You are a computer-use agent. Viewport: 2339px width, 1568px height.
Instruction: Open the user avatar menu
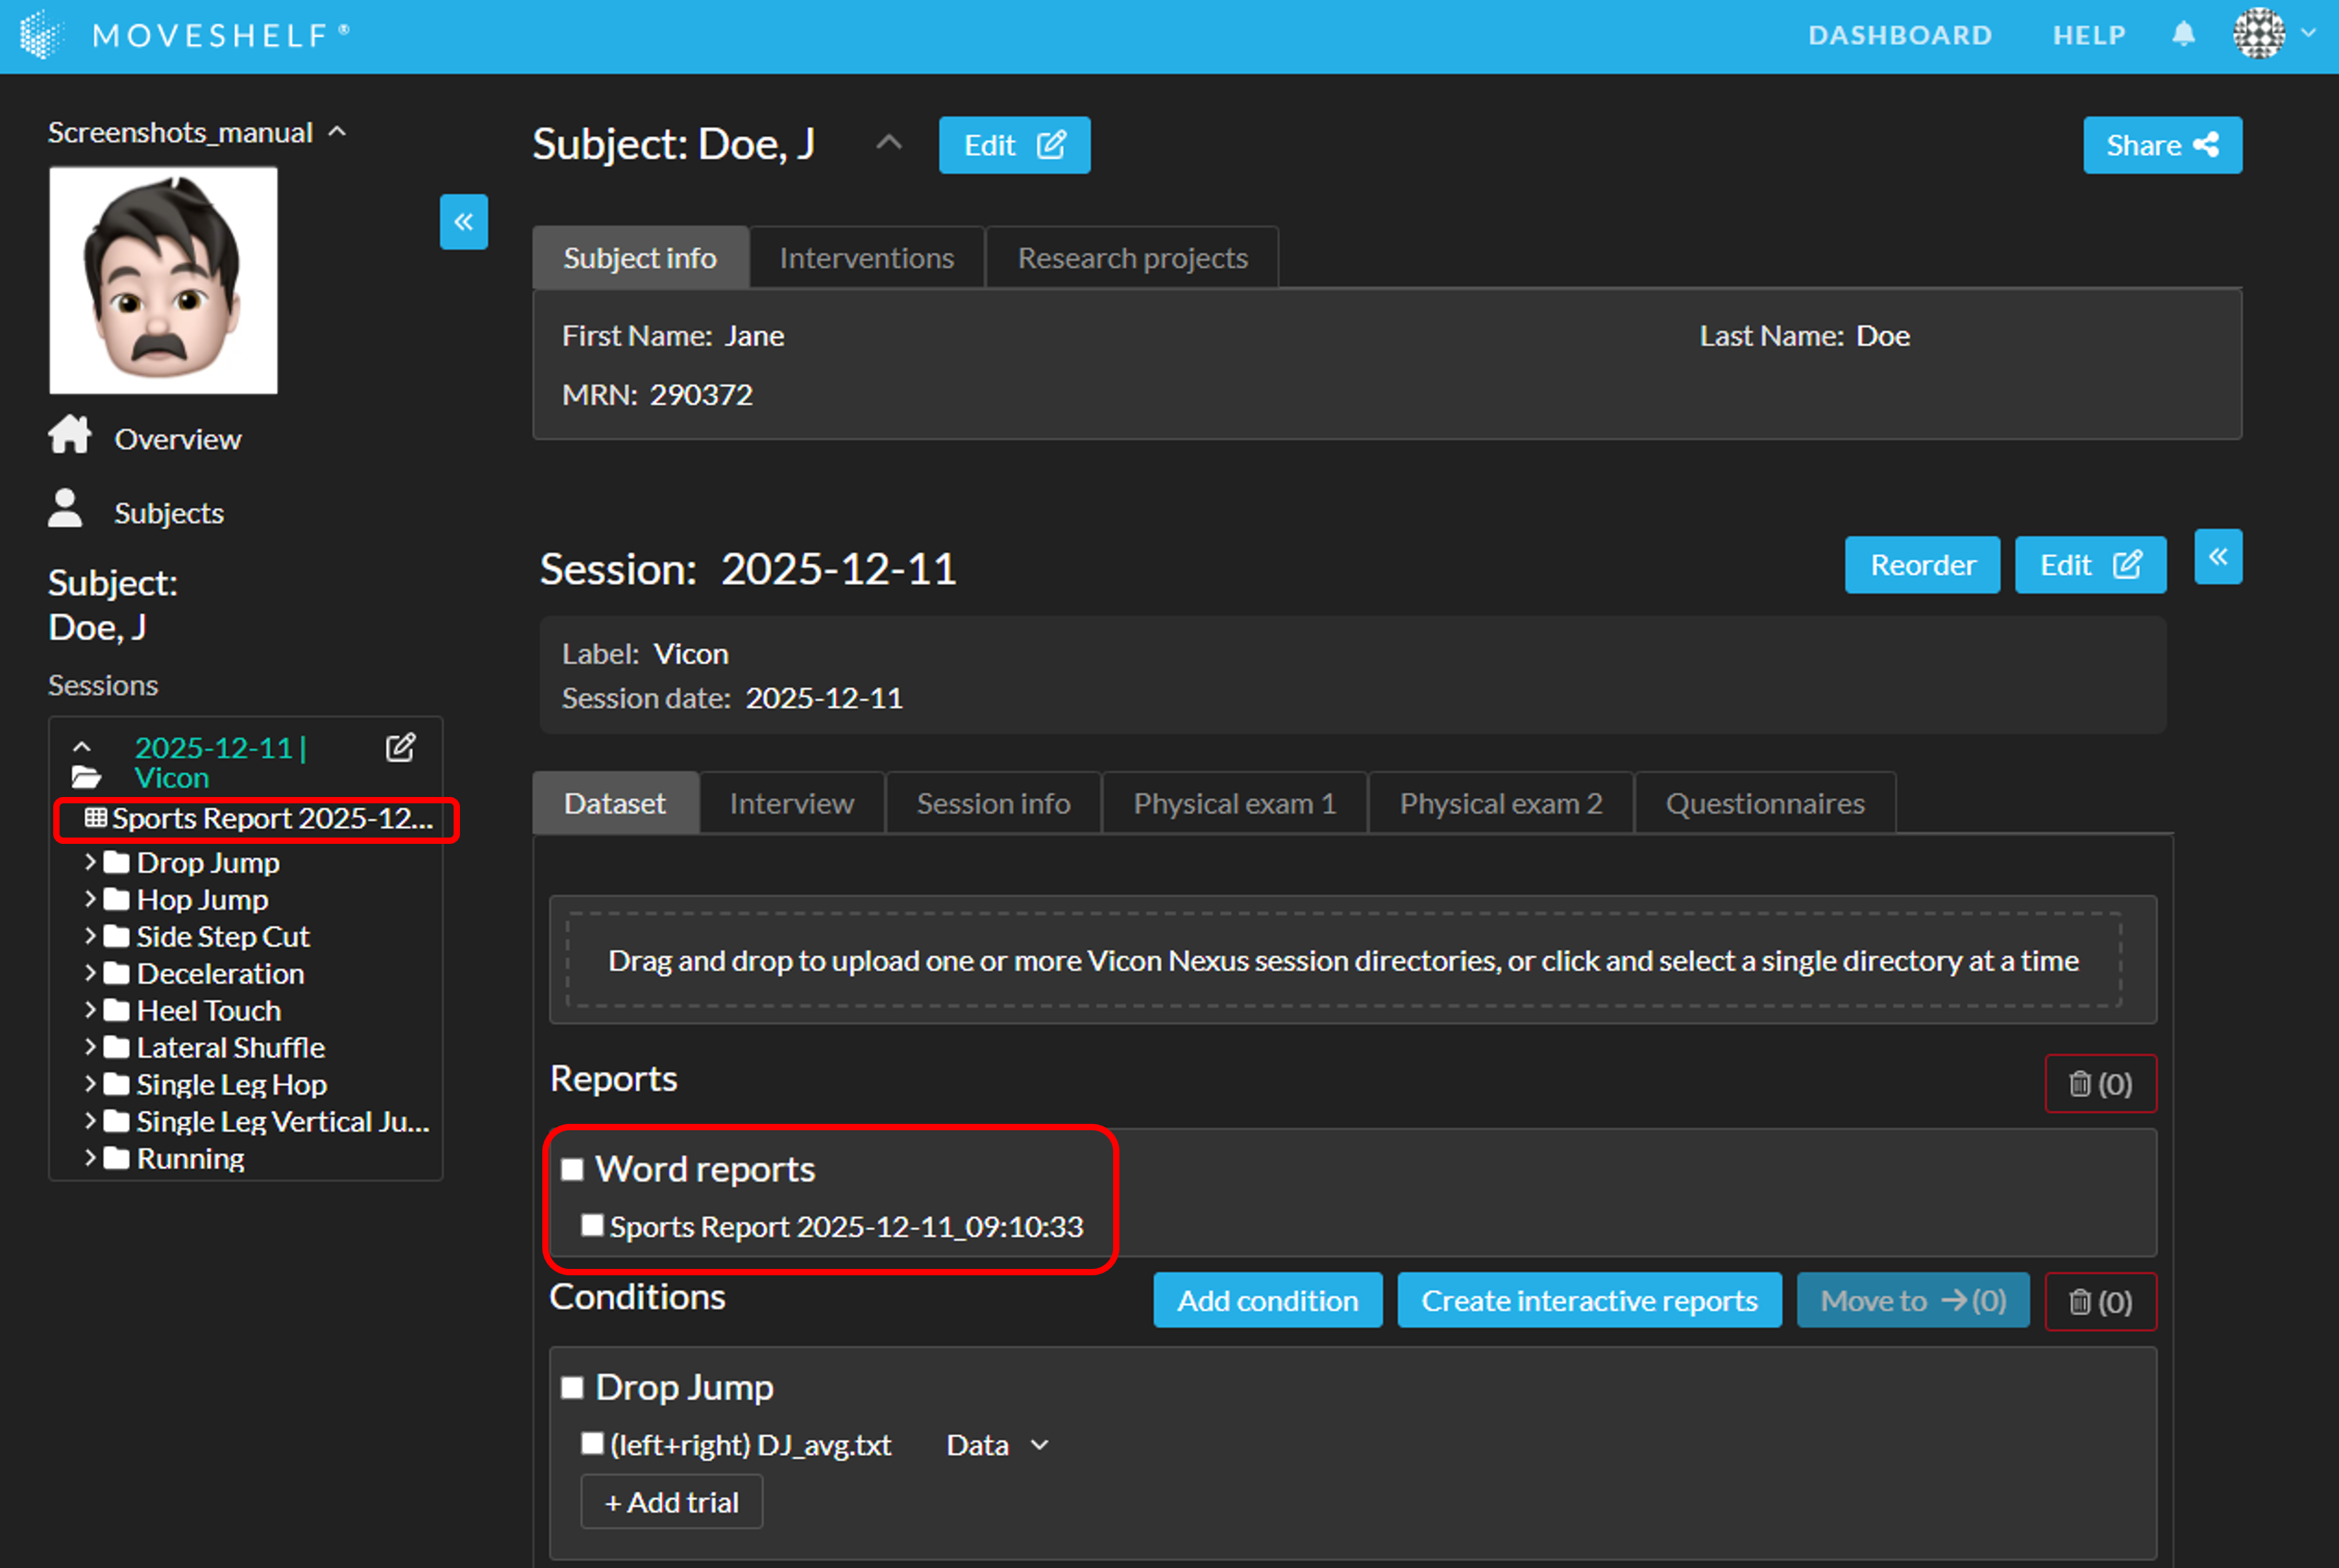(2259, 34)
